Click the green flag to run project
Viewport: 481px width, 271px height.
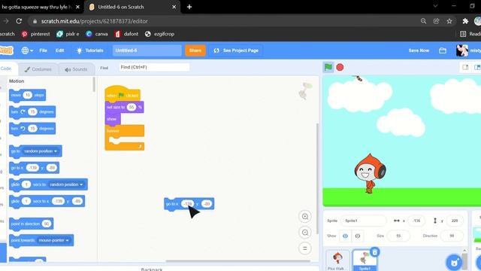(x=328, y=67)
